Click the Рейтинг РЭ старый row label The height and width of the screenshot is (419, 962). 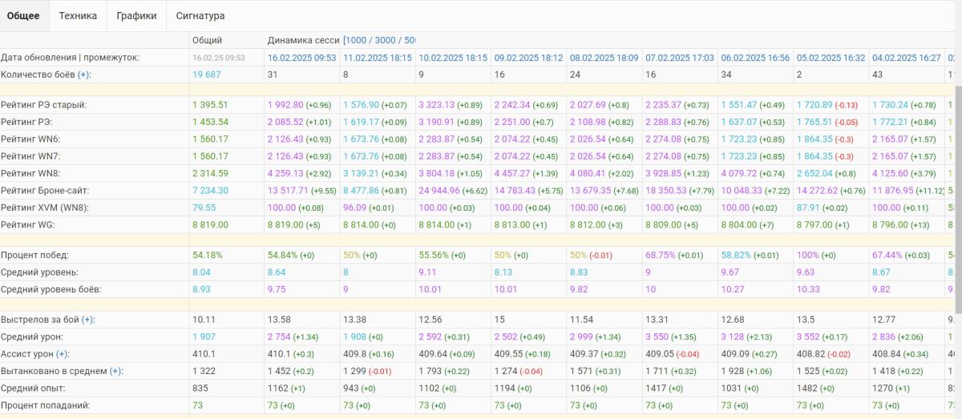(43, 105)
